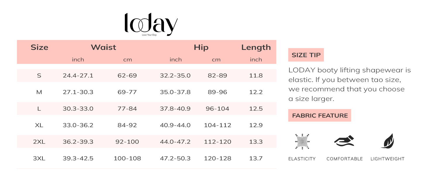
Task: Click the Waist column header
Action: point(103,47)
